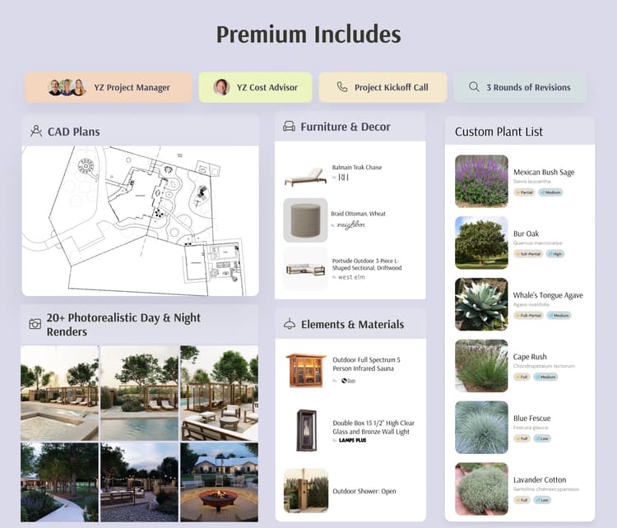Click the YZ Project Manager avatars
This screenshot has width=617, height=528.
click(x=66, y=87)
